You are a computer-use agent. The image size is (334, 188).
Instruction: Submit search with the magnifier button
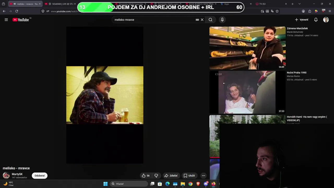tap(211, 20)
